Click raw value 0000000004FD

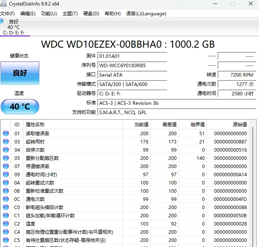point(230,199)
